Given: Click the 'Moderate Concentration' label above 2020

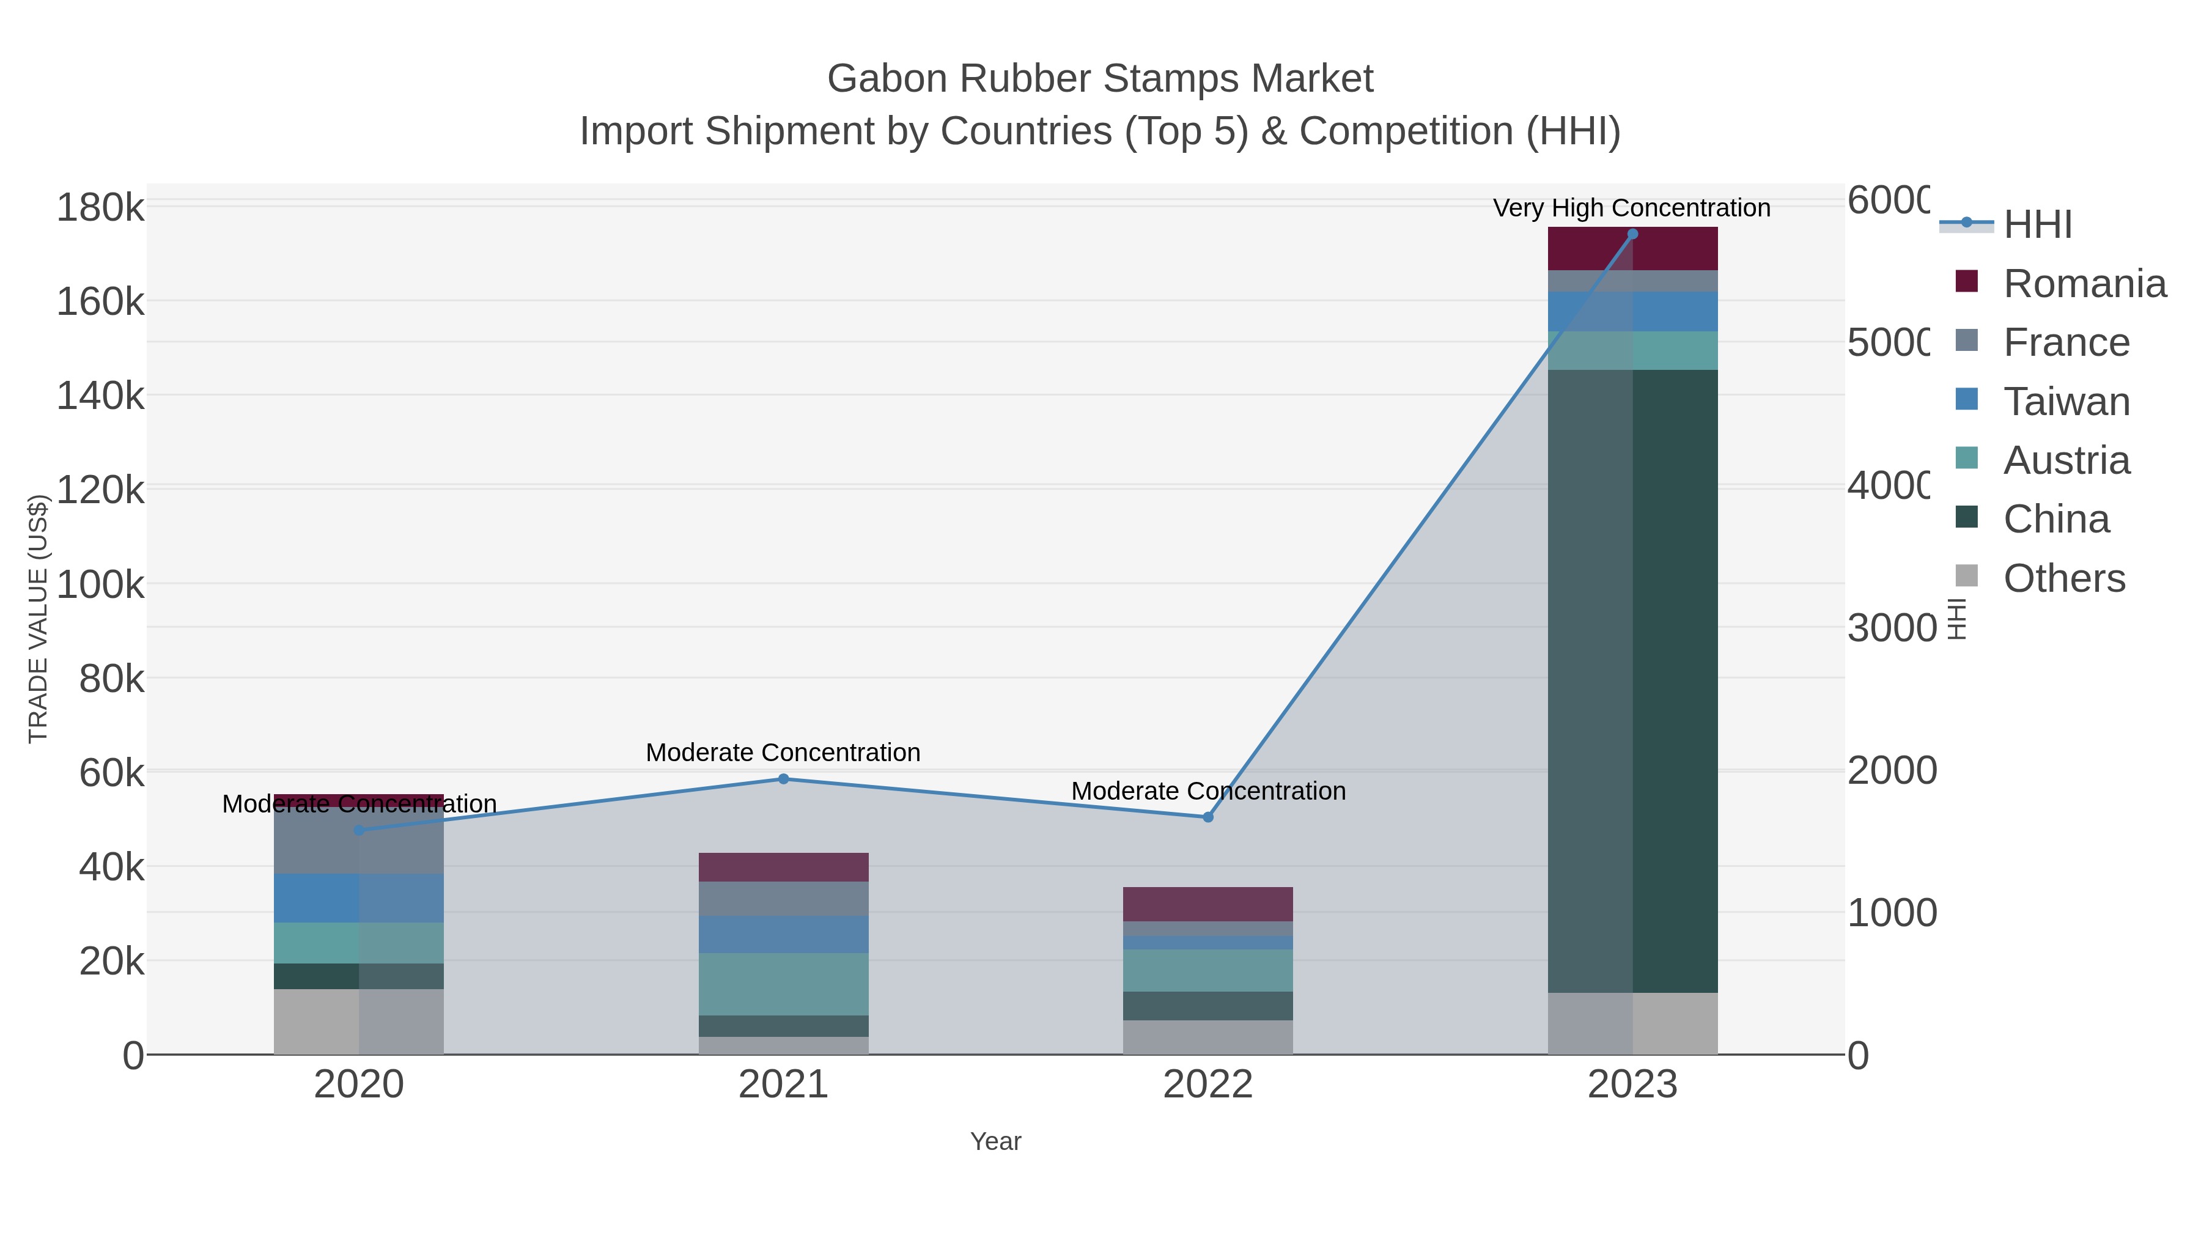Looking at the screenshot, I should (359, 804).
